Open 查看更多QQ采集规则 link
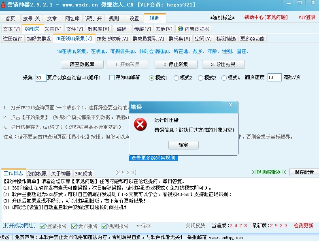 153,158
